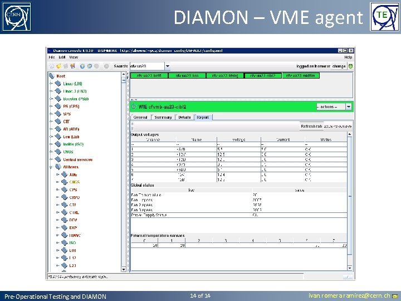
Task: Click the white page icon in the toolbar
Action: pyautogui.click(x=52, y=66)
